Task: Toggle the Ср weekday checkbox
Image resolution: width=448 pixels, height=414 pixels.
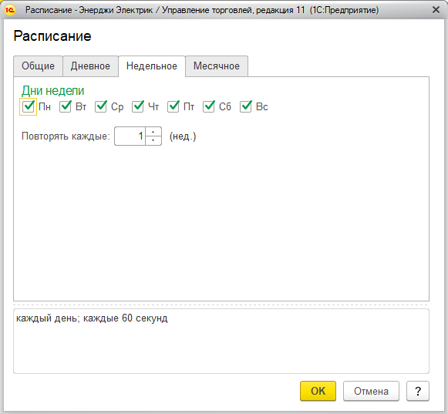Action: pos(100,106)
